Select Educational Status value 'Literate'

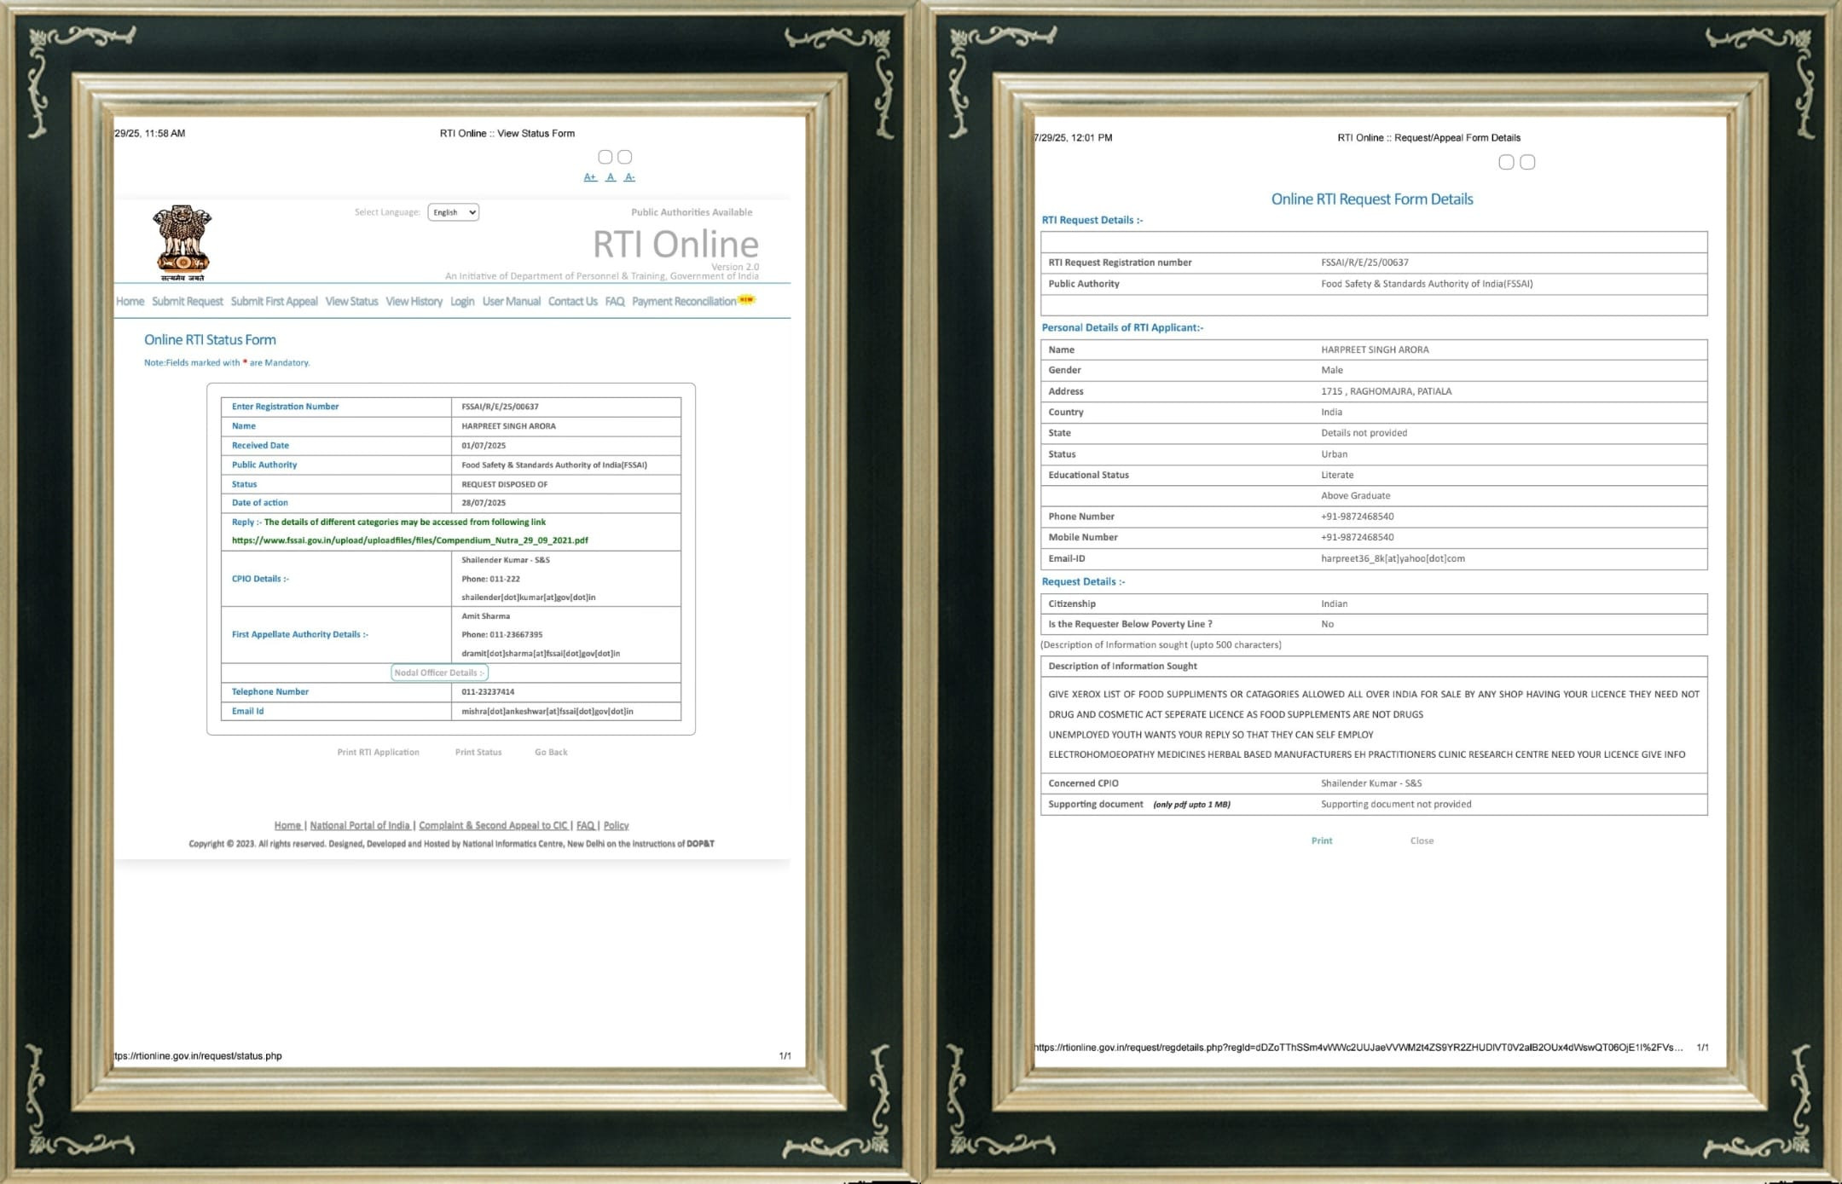pos(1337,475)
